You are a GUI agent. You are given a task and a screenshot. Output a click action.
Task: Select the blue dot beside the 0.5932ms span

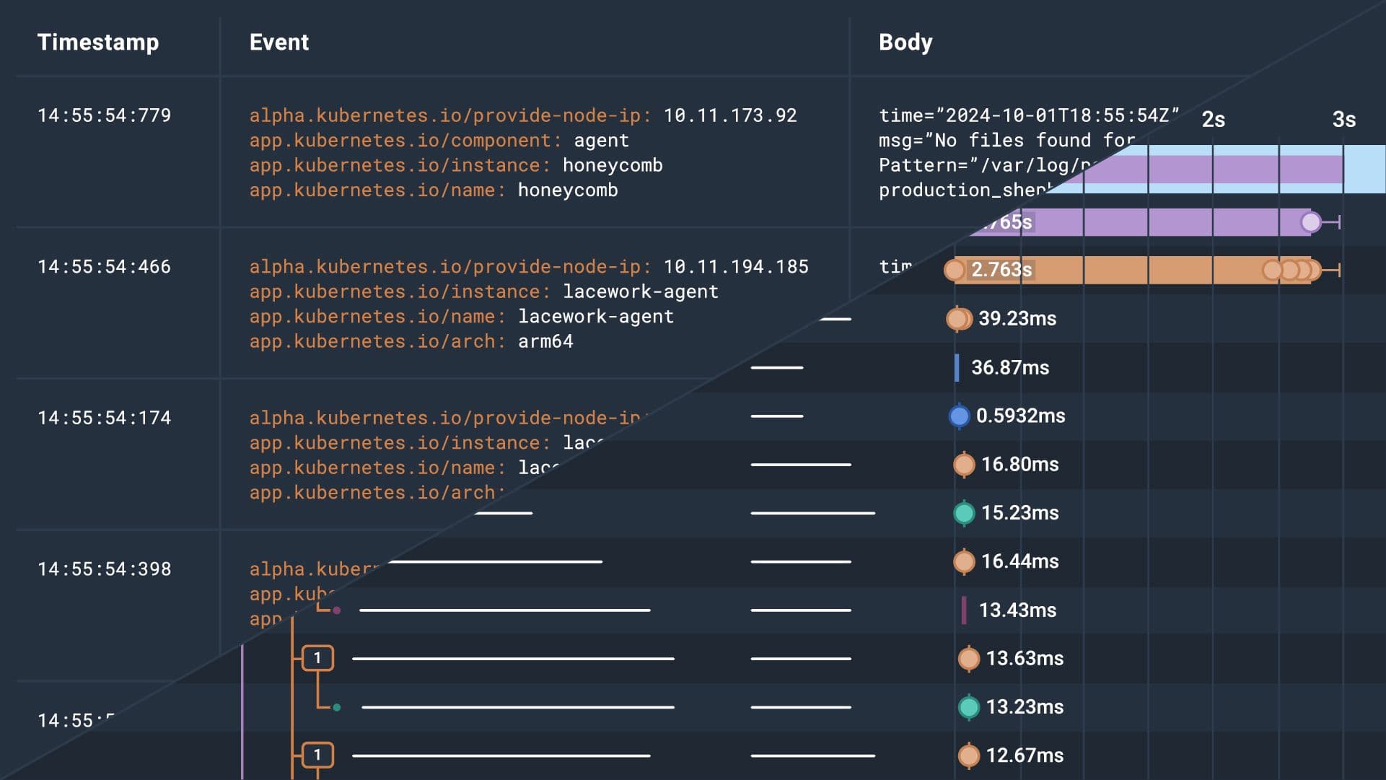[x=959, y=416]
